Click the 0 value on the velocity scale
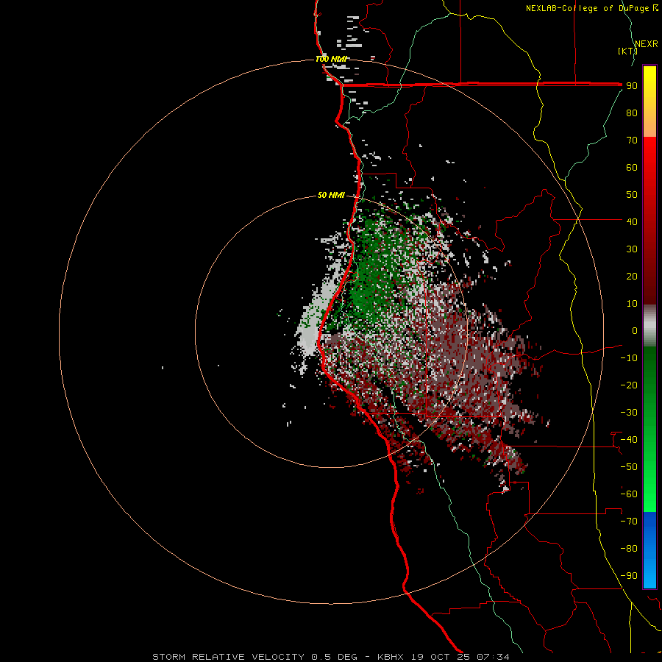The height and width of the screenshot is (662, 662). point(634,331)
